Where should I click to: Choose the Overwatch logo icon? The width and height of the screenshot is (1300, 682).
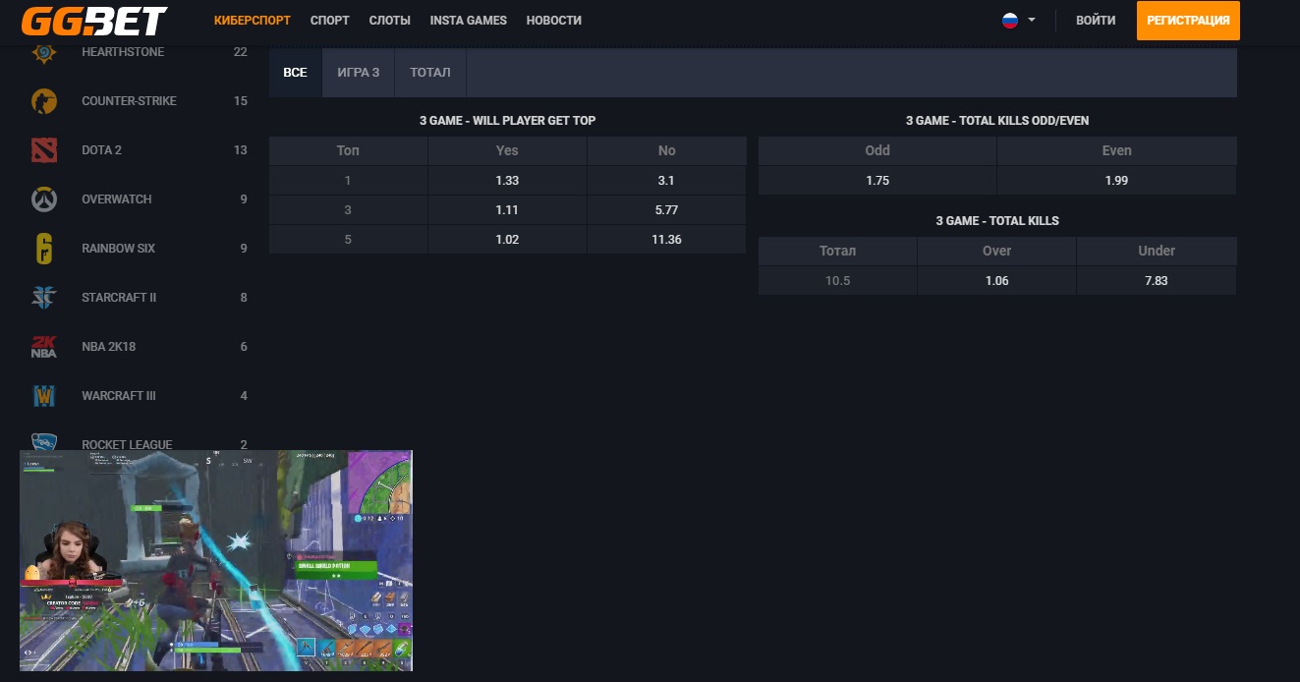pyautogui.click(x=43, y=199)
